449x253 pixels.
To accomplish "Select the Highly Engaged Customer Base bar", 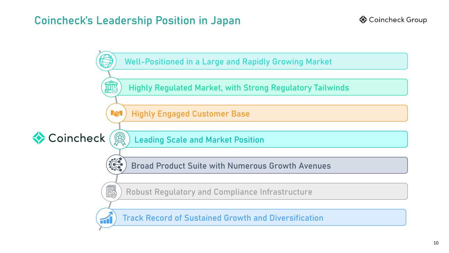I will click(x=263, y=113).
